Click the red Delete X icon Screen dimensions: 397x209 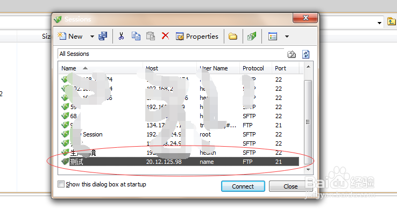[x=165, y=36]
